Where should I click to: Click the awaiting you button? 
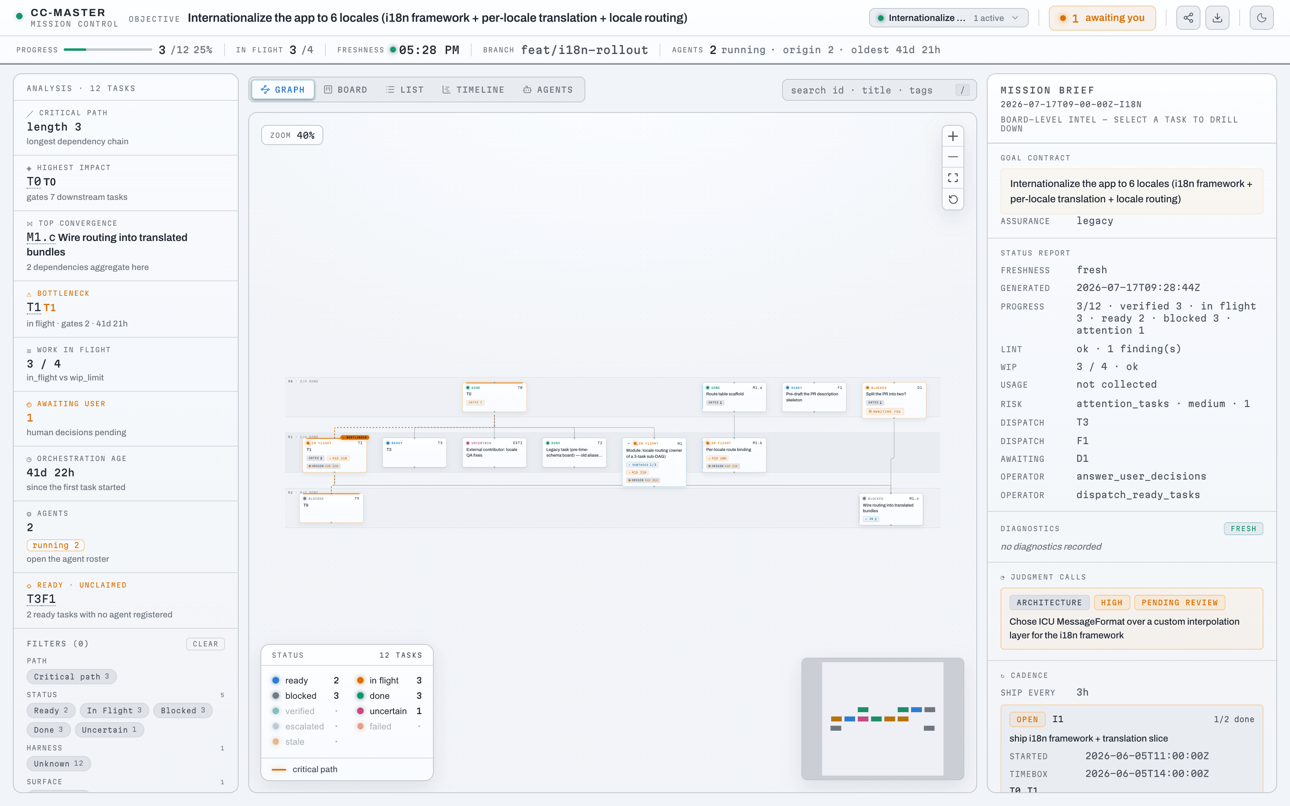1102,18
